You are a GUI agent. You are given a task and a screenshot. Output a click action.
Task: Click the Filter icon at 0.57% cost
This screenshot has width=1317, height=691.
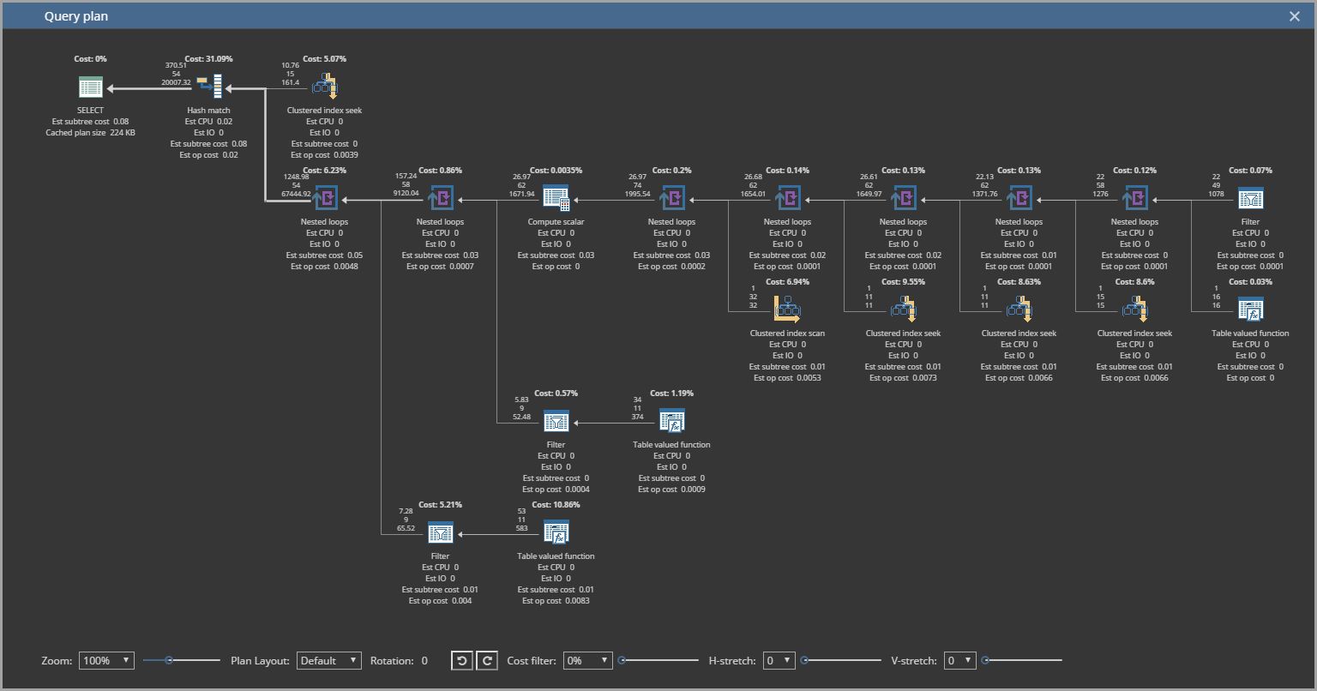click(556, 419)
